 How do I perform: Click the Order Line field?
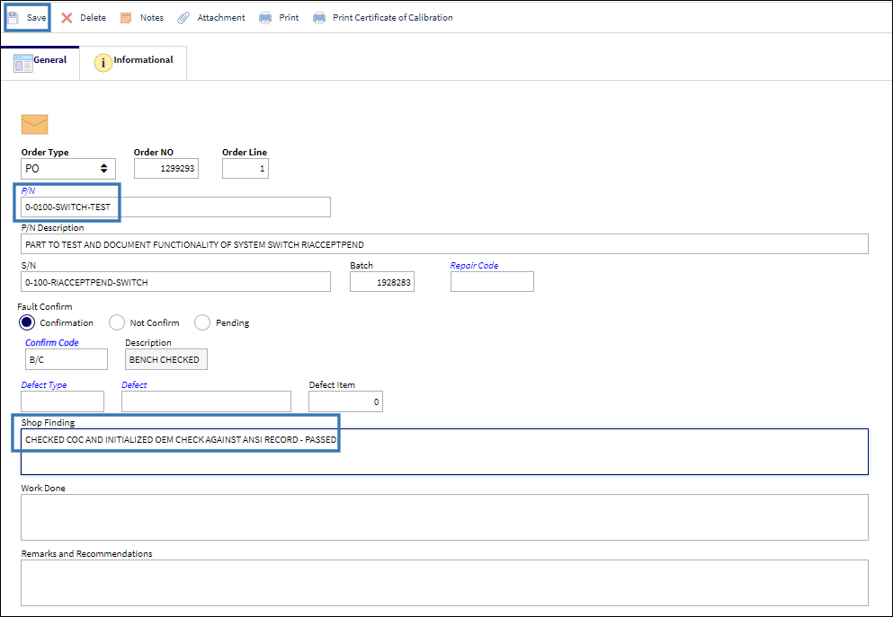pyautogui.click(x=246, y=168)
